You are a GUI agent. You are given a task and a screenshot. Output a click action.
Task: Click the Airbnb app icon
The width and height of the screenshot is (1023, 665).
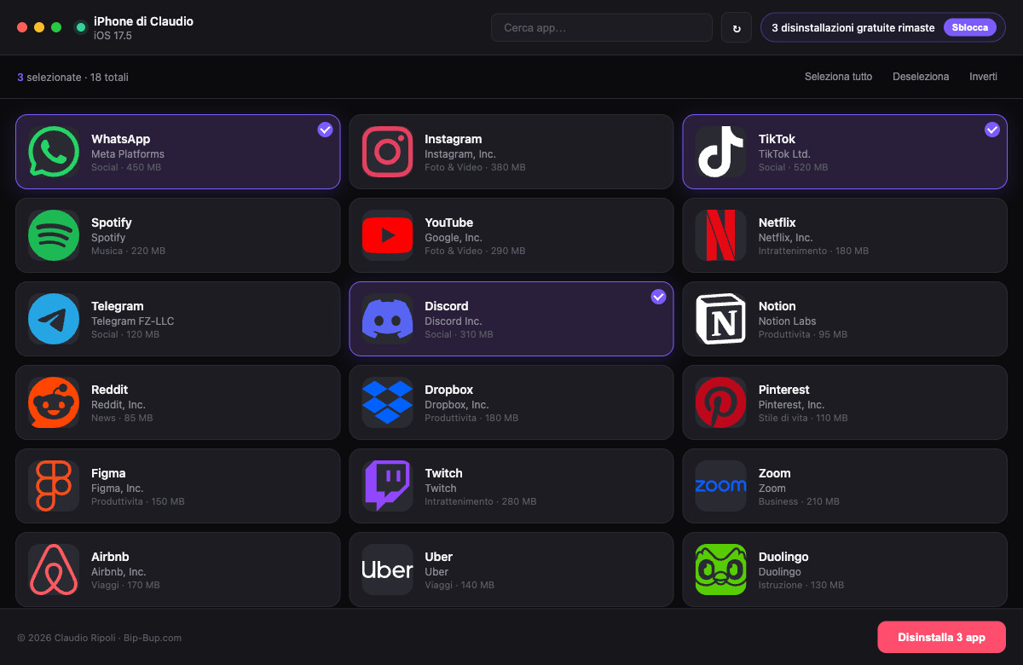click(x=54, y=570)
